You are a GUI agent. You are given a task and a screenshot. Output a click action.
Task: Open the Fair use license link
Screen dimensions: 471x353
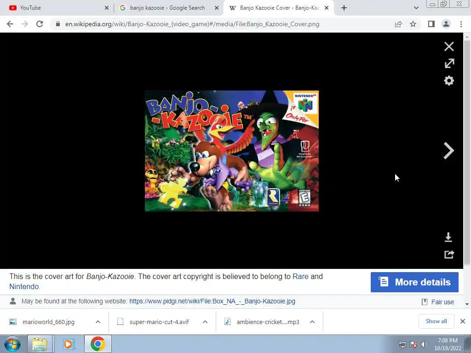click(x=442, y=302)
